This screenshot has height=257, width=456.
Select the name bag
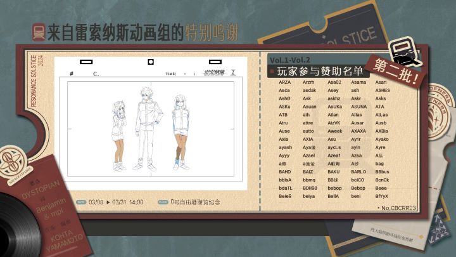pos(379,164)
